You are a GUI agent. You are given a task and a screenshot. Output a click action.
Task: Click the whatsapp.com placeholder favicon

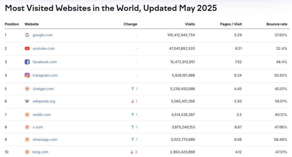(27, 140)
